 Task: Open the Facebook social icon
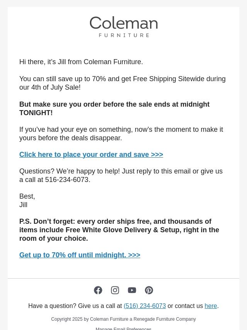coord(98,290)
